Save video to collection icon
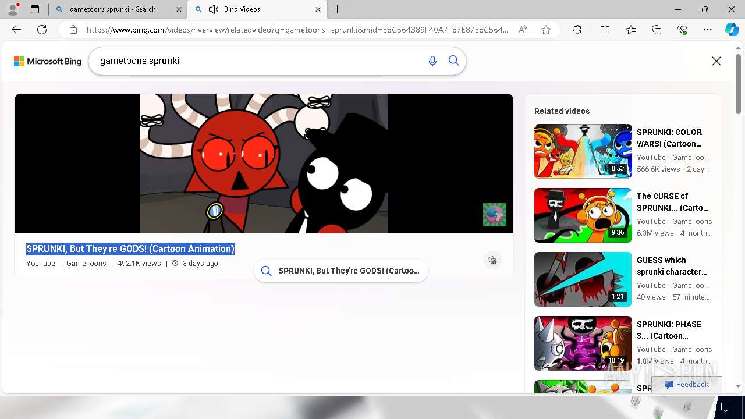 pos(492,260)
